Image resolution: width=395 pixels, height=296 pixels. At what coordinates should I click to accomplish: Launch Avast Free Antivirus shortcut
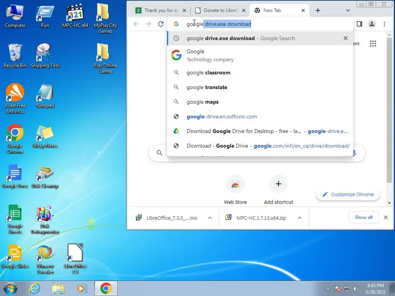click(x=15, y=99)
